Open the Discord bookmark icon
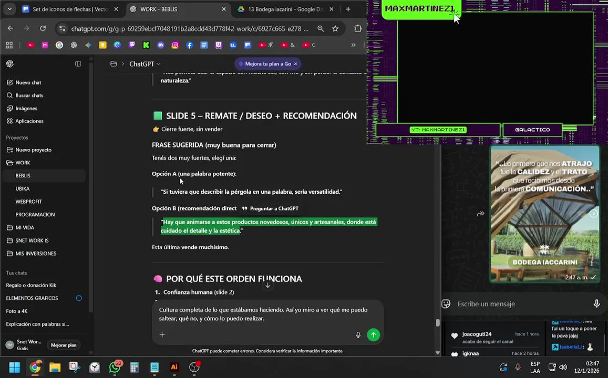The image size is (608, 378). pos(160,45)
